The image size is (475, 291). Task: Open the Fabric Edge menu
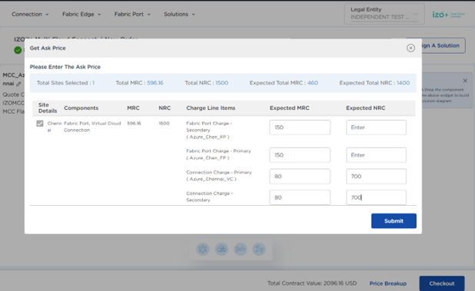(x=81, y=15)
